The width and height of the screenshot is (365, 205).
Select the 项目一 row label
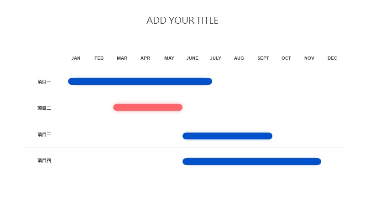pos(44,82)
